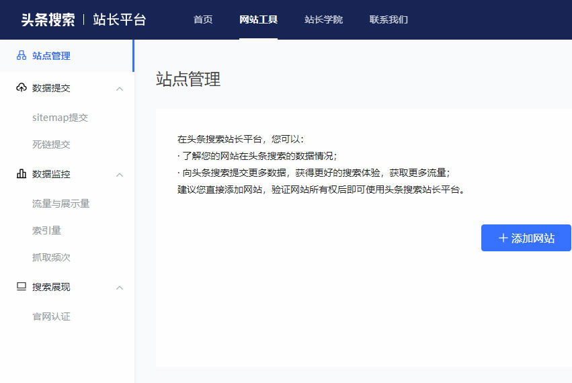Open the 联系我们 navigation tab
The image size is (572, 383).
tap(389, 19)
